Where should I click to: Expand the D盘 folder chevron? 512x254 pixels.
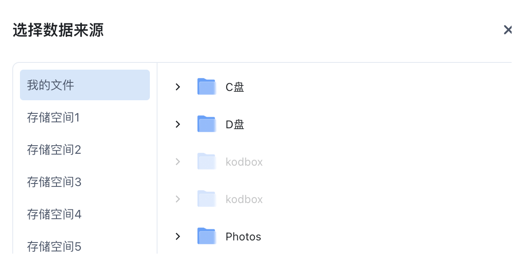178,124
